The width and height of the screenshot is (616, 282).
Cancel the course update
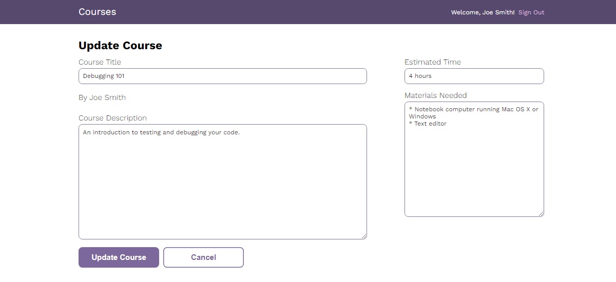tap(203, 257)
